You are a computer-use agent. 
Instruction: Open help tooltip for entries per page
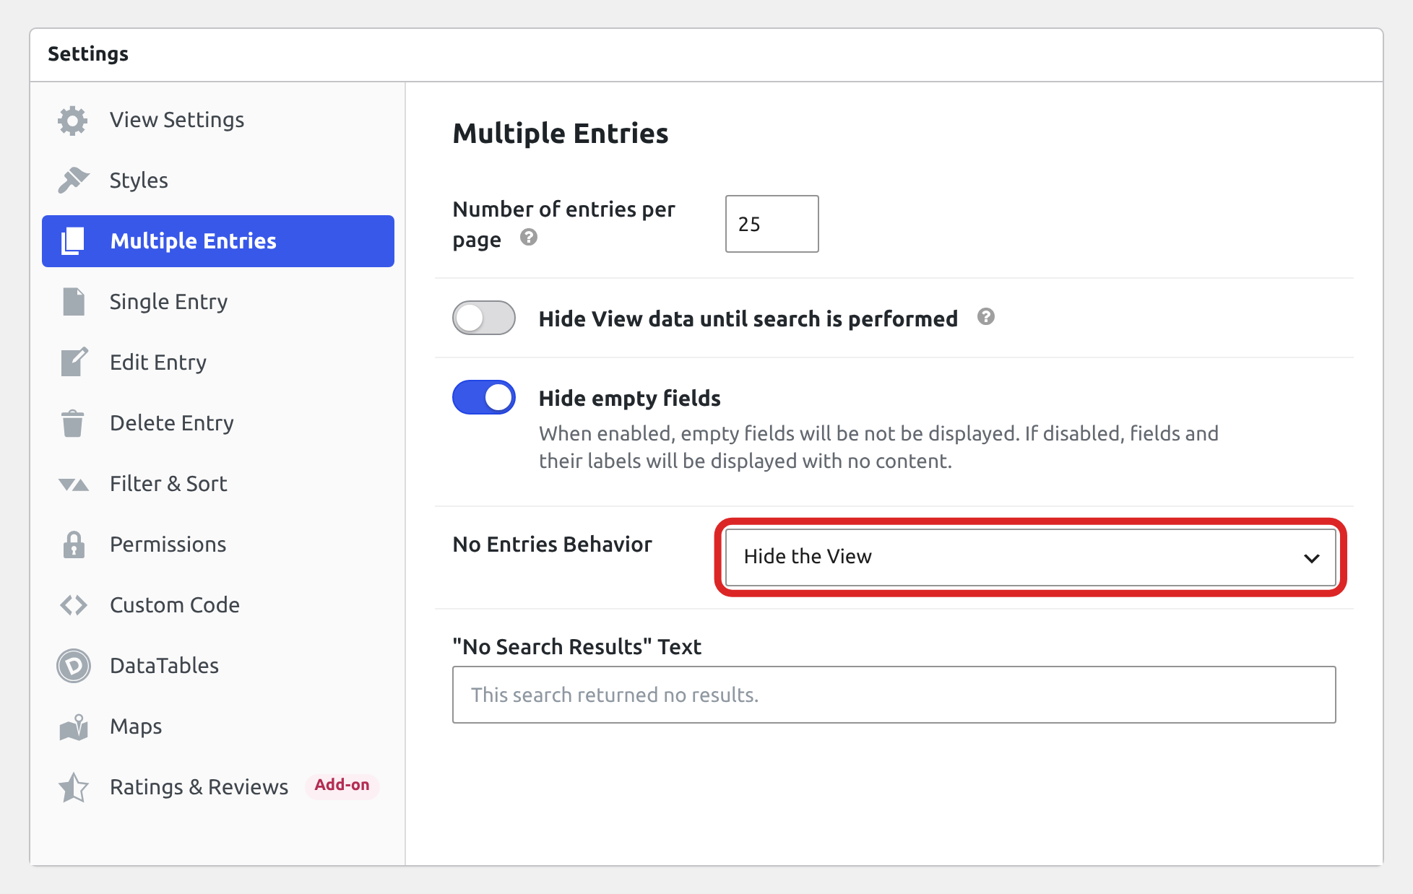coord(529,238)
